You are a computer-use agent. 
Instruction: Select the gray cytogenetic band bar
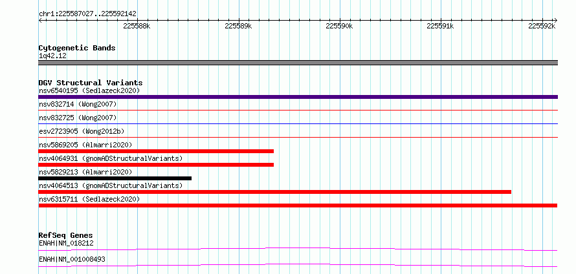pos(298,63)
